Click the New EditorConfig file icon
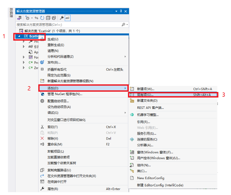This screenshot has height=195, width=231. (132, 178)
